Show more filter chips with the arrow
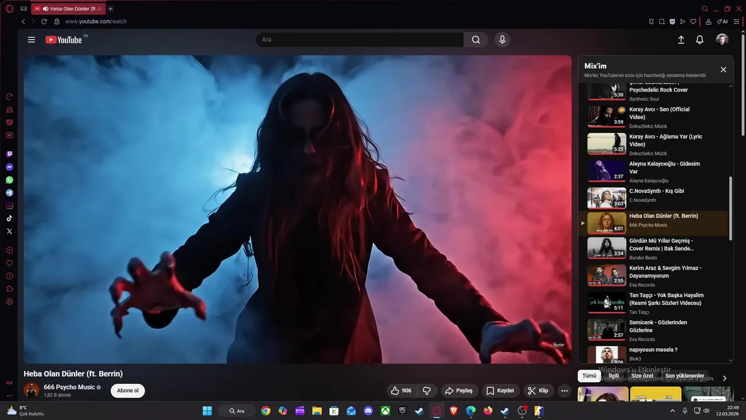Viewport: 746px width, 420px height. point(724,378)
